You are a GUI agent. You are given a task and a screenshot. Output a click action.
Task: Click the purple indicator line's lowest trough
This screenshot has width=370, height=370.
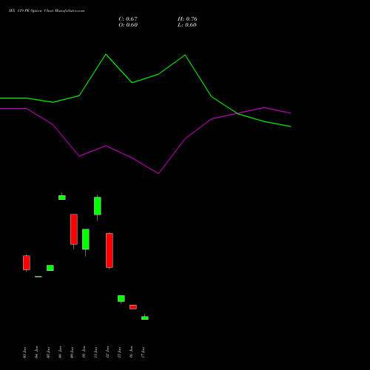(x=158, y=173)
